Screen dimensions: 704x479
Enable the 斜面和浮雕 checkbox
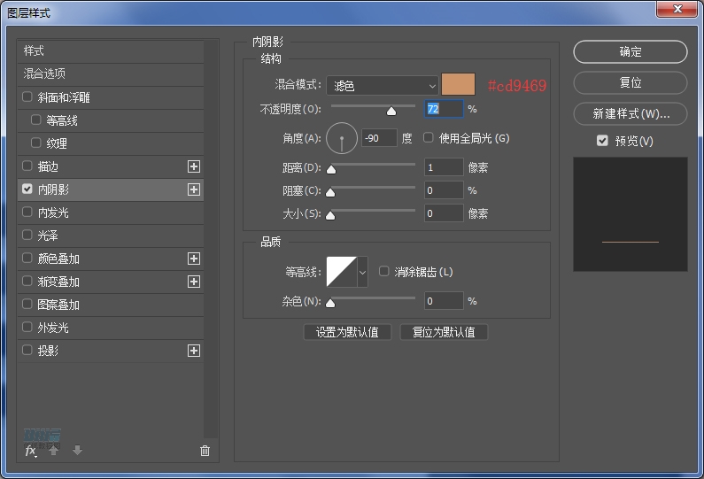pyautogui.click(x=27, y=97)
